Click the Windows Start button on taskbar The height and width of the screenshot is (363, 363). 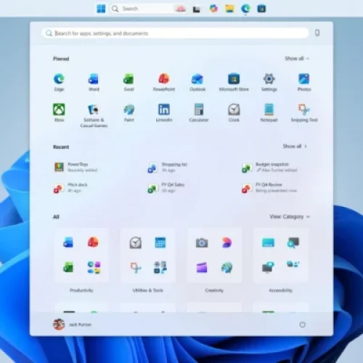pos(101,9)
